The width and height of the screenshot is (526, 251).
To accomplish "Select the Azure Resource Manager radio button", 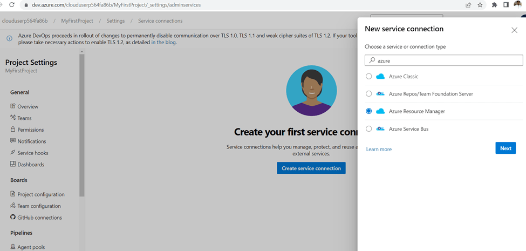I will coord(369,111).
